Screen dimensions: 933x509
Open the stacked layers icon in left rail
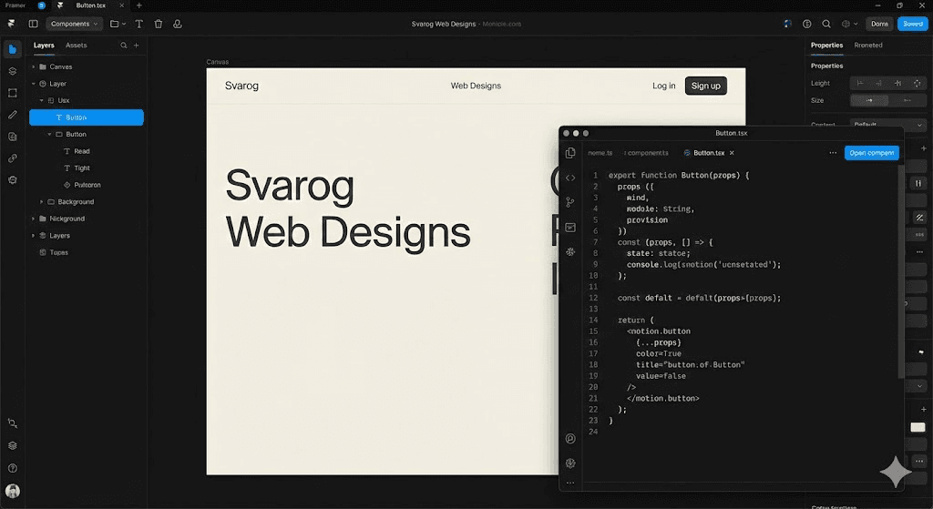13,71
